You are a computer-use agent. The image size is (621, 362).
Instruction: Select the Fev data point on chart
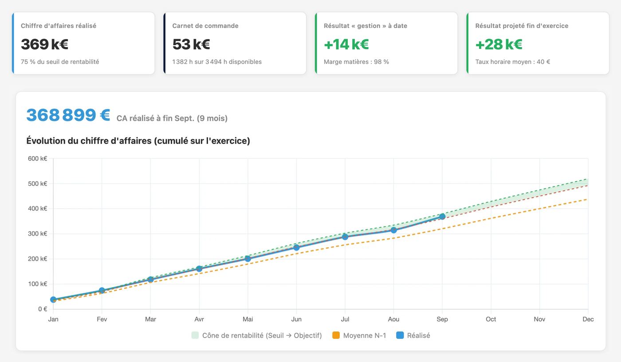pos(102,291)
